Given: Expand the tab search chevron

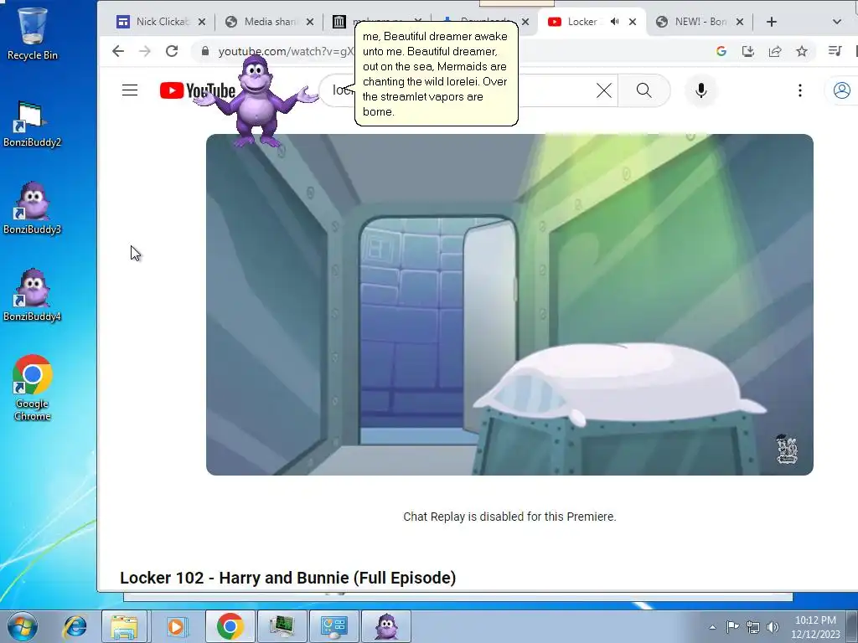Looking at the screenshot, I should (837, 22).
